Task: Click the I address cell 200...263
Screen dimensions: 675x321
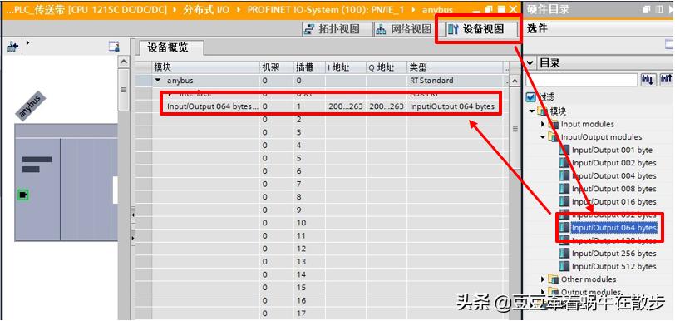Action: click(346, 106)
